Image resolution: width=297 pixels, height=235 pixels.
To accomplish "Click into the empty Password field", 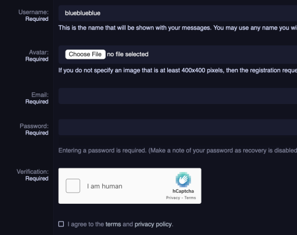I will 178,127.
